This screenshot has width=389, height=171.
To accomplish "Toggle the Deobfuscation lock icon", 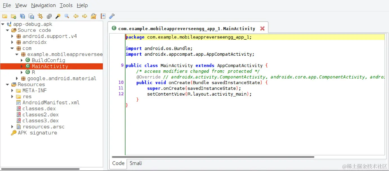I will point(94,16).
